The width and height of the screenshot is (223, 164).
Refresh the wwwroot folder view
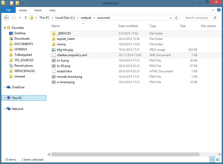[176, 18]
